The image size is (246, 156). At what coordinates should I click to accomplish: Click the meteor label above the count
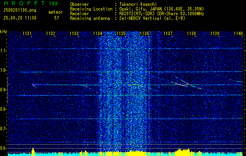(x=56, y=12)
